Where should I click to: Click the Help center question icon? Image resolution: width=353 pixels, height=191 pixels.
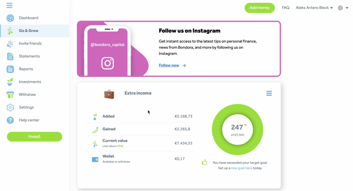[10, 120]
